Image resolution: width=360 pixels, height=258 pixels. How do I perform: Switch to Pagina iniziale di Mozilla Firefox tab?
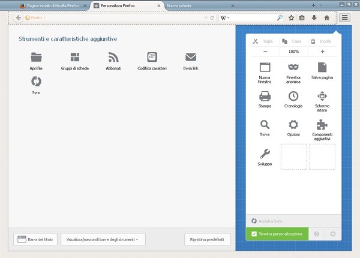click(x=53, y=6)
